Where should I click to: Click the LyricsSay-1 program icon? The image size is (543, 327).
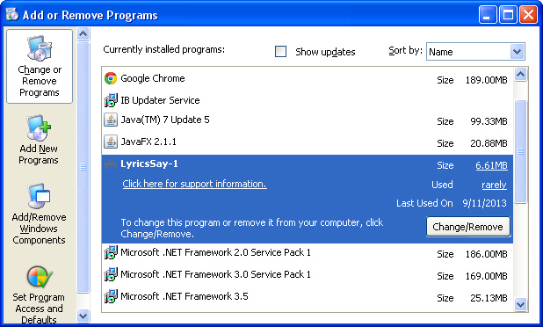coord(111,163)
